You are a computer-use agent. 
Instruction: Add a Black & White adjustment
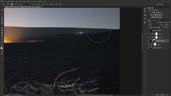click(155, 15)
